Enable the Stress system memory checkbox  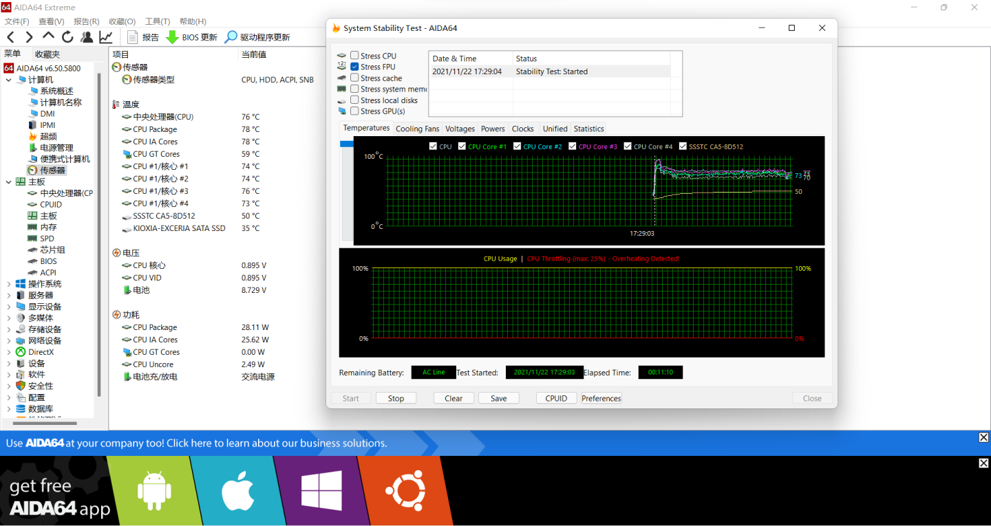(354, 89)
